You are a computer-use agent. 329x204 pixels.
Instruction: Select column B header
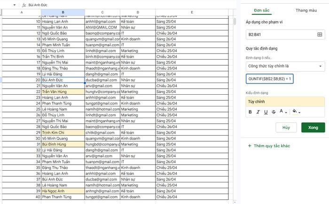(63, 12)
